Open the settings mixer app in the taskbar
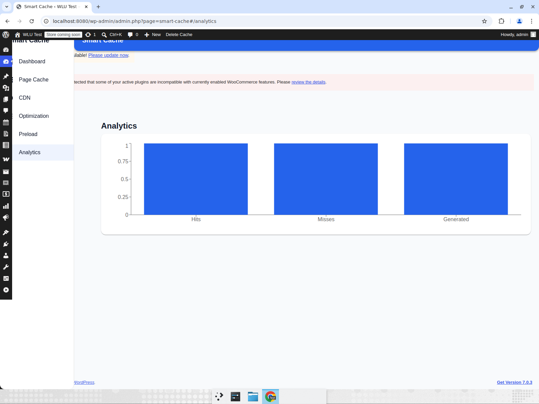The image size is (539, 404). (235, 397)
